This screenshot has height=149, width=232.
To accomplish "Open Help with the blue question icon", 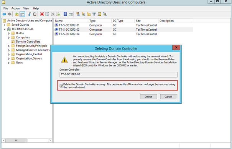I will point(65,14).
